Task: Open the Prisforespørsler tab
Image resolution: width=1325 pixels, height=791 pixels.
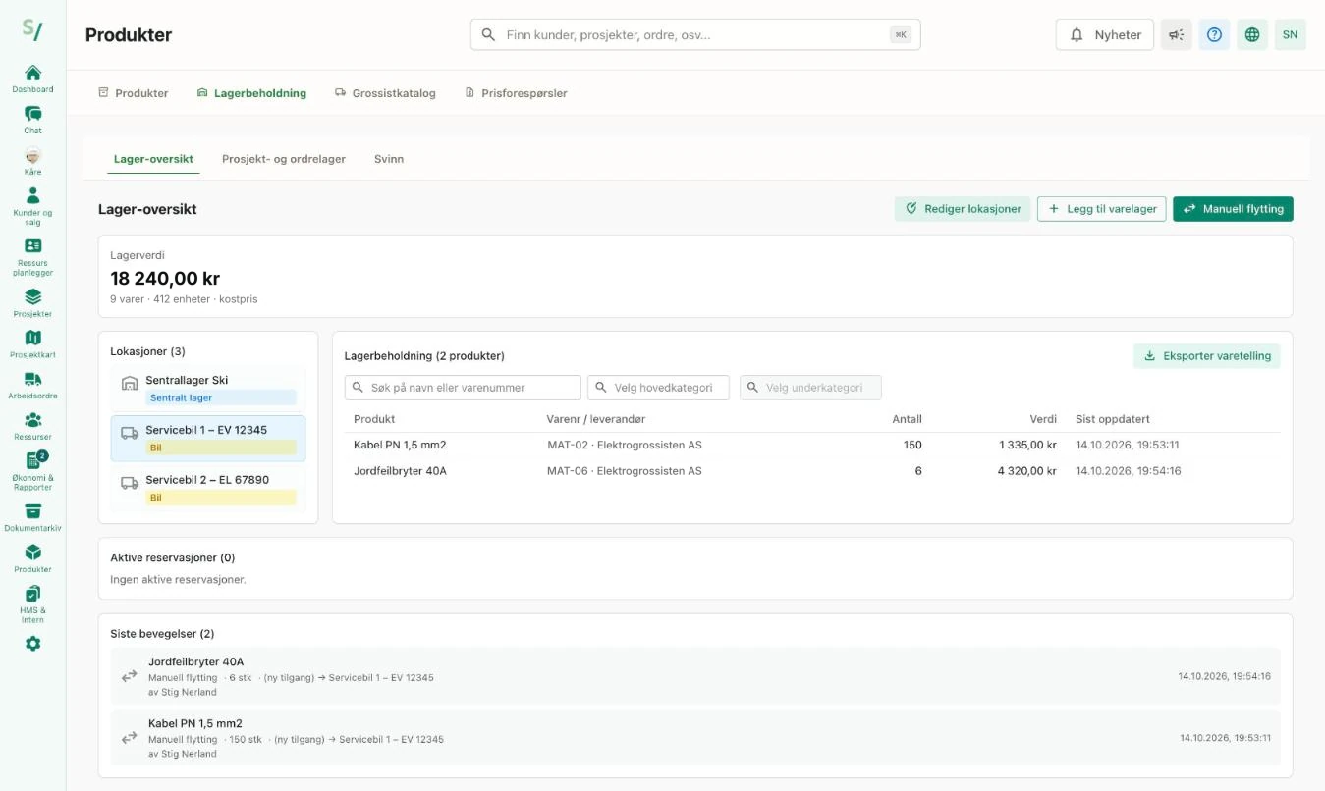Action: [516, 93]
